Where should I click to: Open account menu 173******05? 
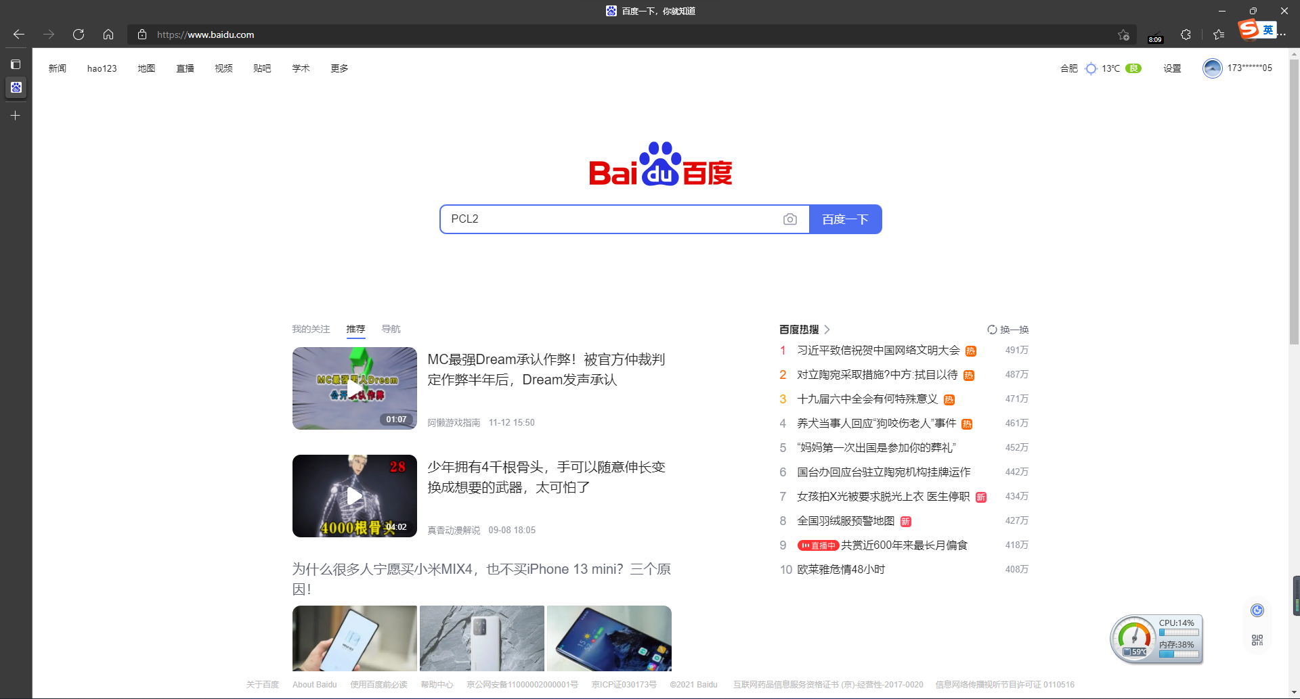click(x=1249, y=68)
